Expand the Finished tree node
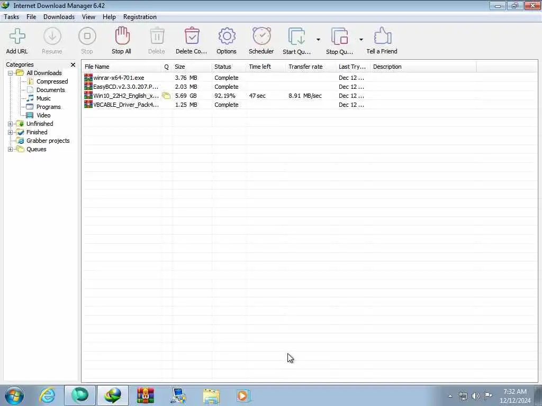 pos(11,133)
